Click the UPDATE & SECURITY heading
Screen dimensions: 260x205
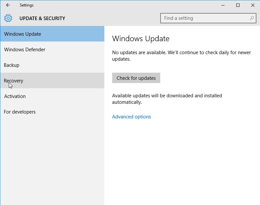point(42,18)
